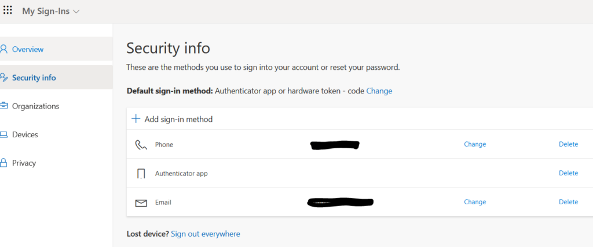The image size is (593, 247).
Task: Change the default sign-in method
Action: pos(379,91)
